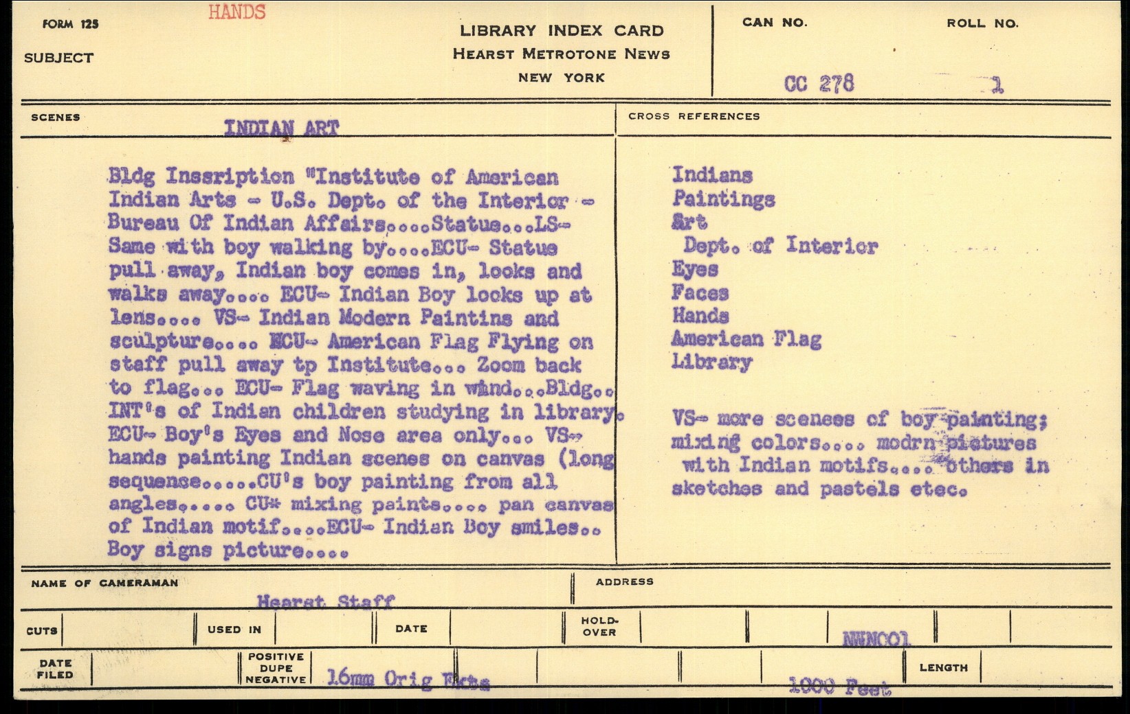Click the FORM 125 label
The width and height of the screenshot is (1130, 714).
pyautogui.click(x=70, y=24)
